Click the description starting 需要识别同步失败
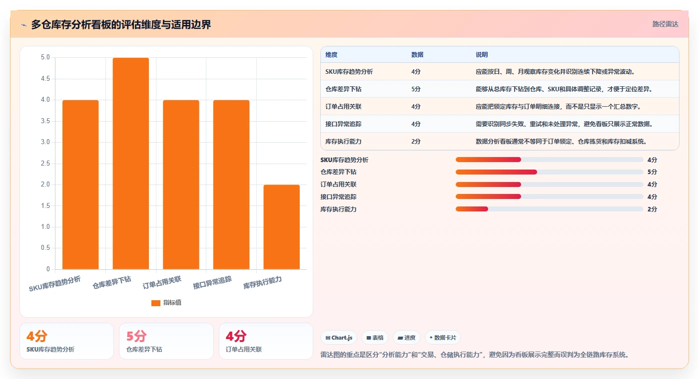Screen dimensions: 699x379 564,124
